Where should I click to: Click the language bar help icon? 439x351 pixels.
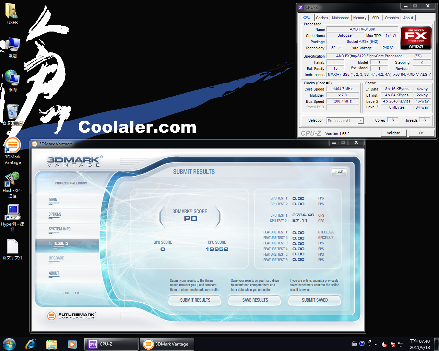(x=362, y=343)
